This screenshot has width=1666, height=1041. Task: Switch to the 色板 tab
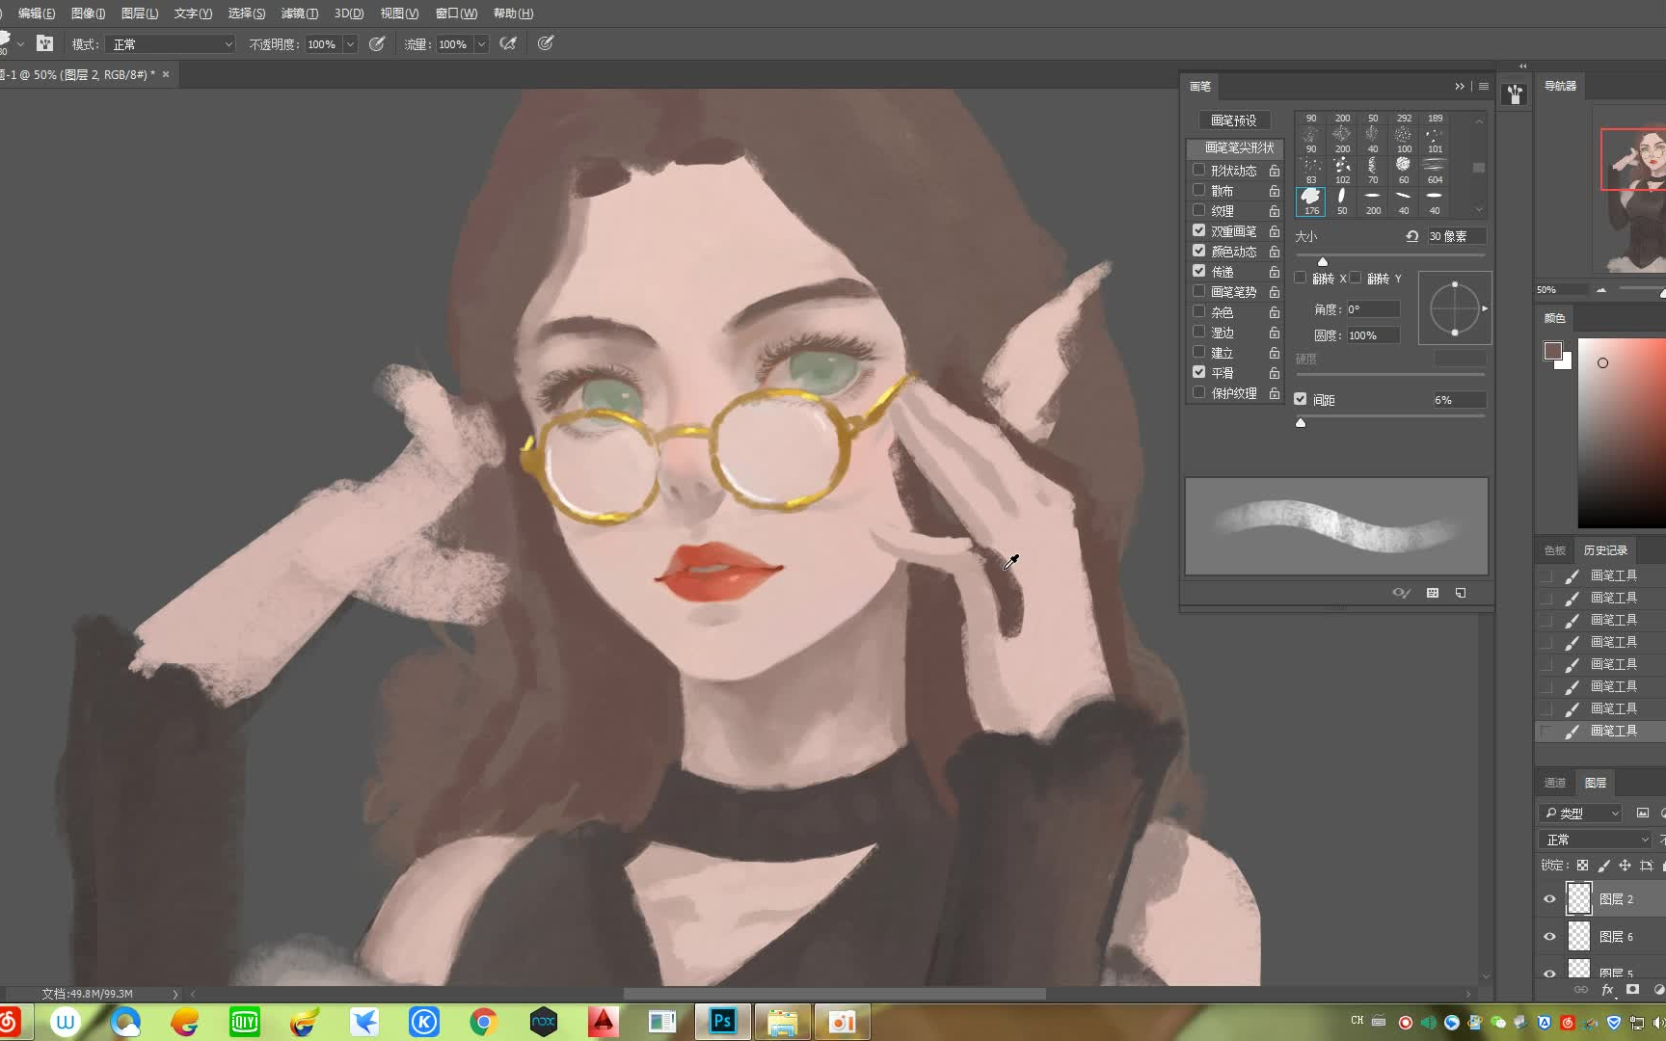(1555, 550)
